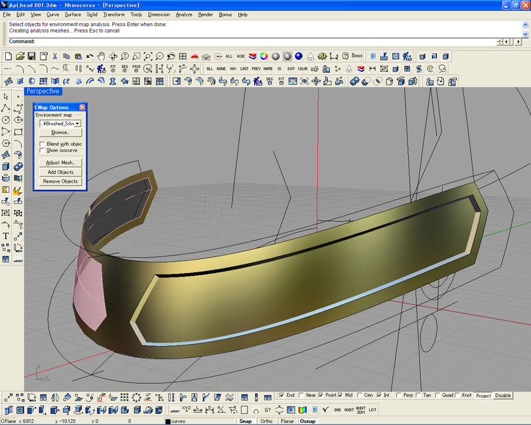Click the Cut scissors icon
The image size is (531, 425).
55,56
